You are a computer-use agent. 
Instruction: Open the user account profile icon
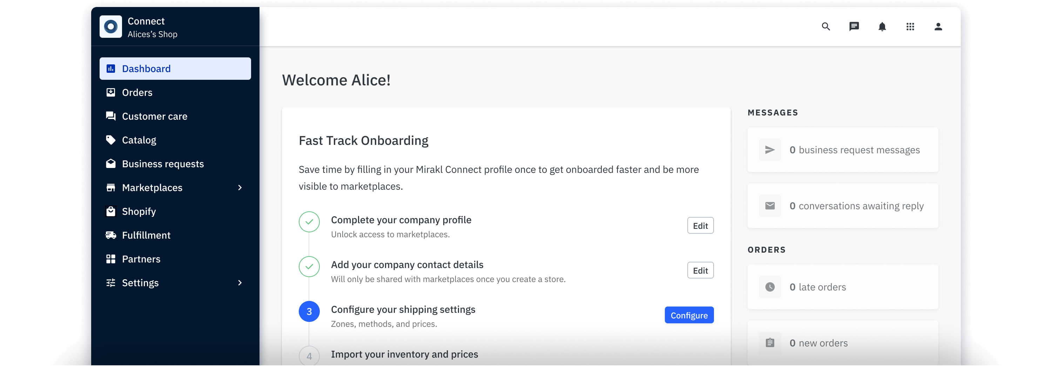click(x=938, y=27)
